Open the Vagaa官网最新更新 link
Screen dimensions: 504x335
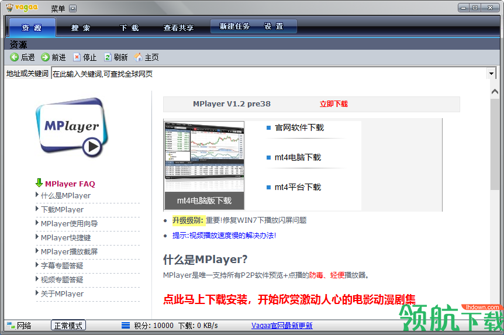coord(282,326)
